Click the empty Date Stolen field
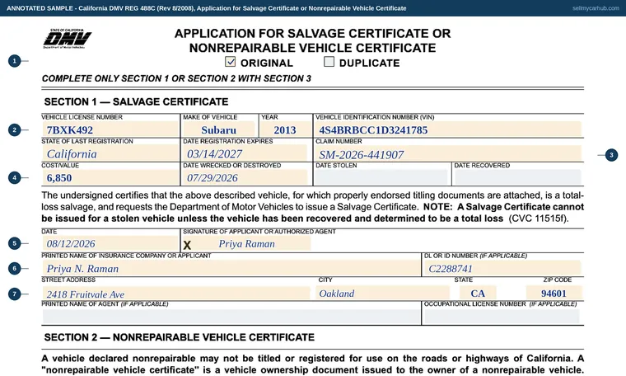The image size is (626, 376). coord(381,177)
